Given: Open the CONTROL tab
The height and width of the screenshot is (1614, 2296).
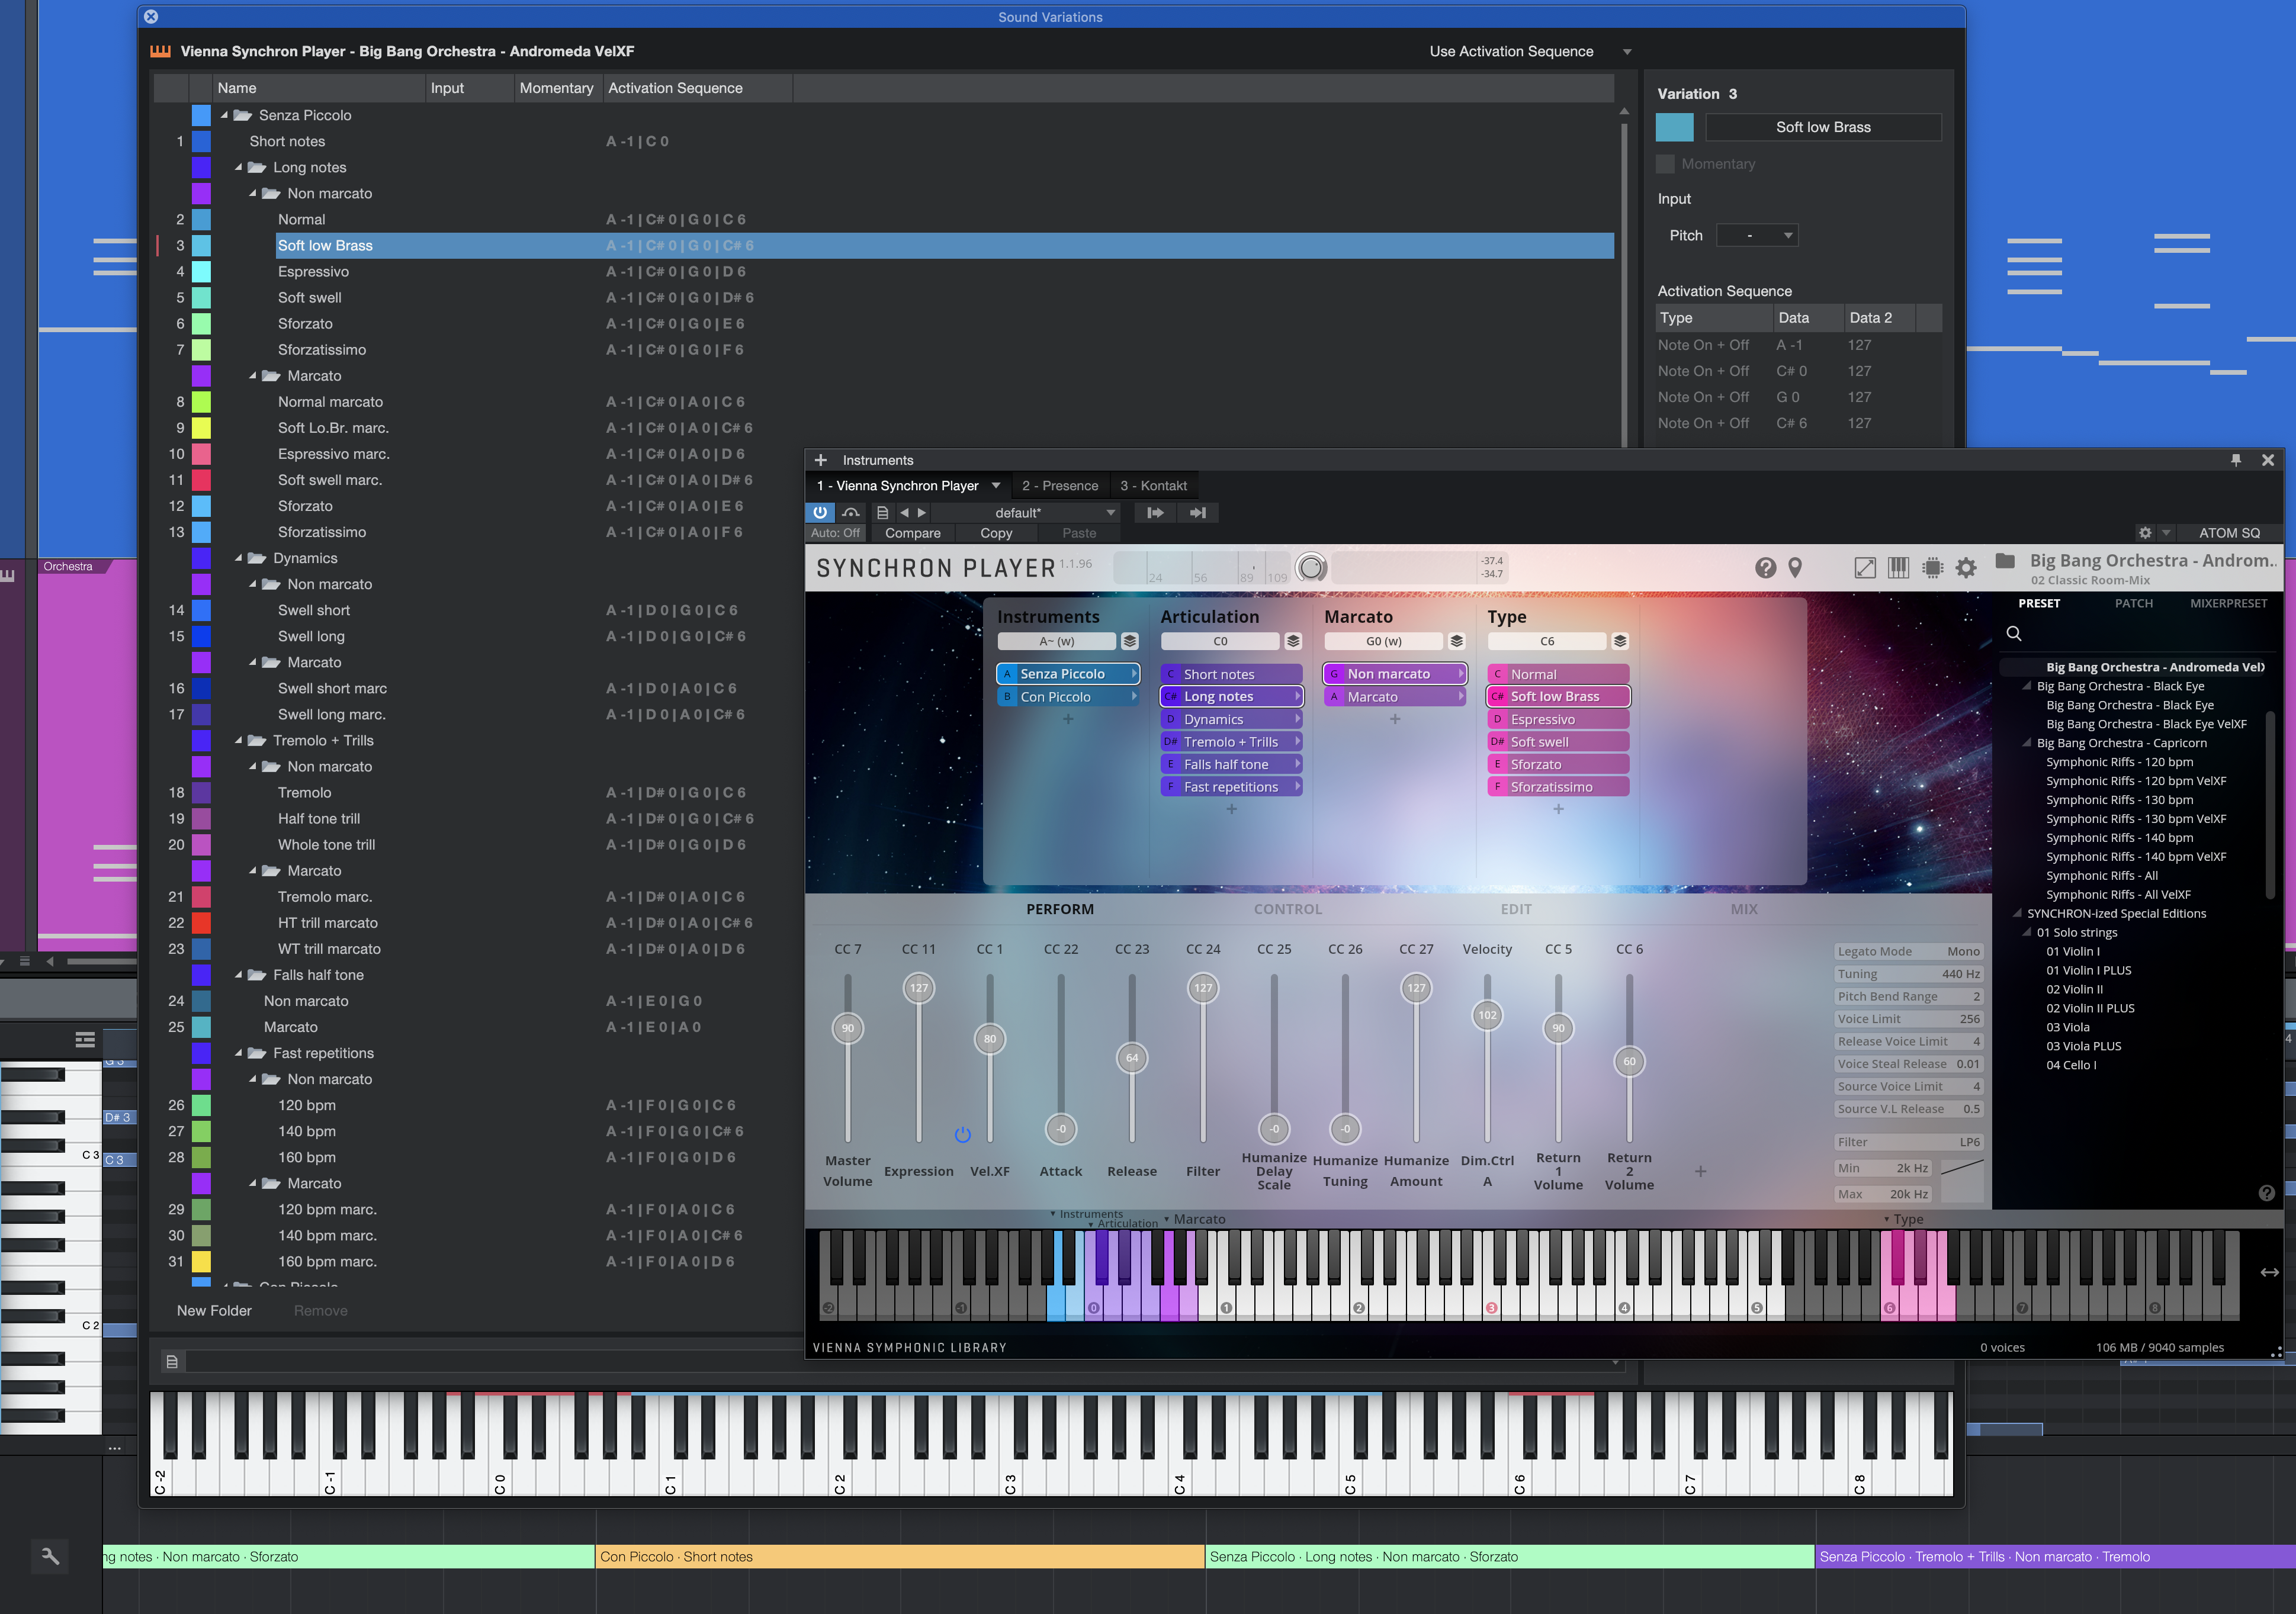Looking at the screenshot, I should coord(1287,909).
